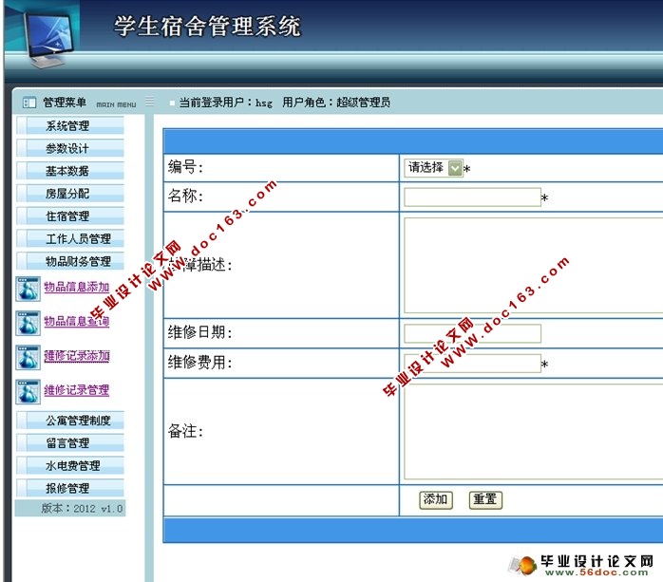663x582 pixels.
Task: Click the 编号： label
Action: pyautogui.click(x=185, y=167)
